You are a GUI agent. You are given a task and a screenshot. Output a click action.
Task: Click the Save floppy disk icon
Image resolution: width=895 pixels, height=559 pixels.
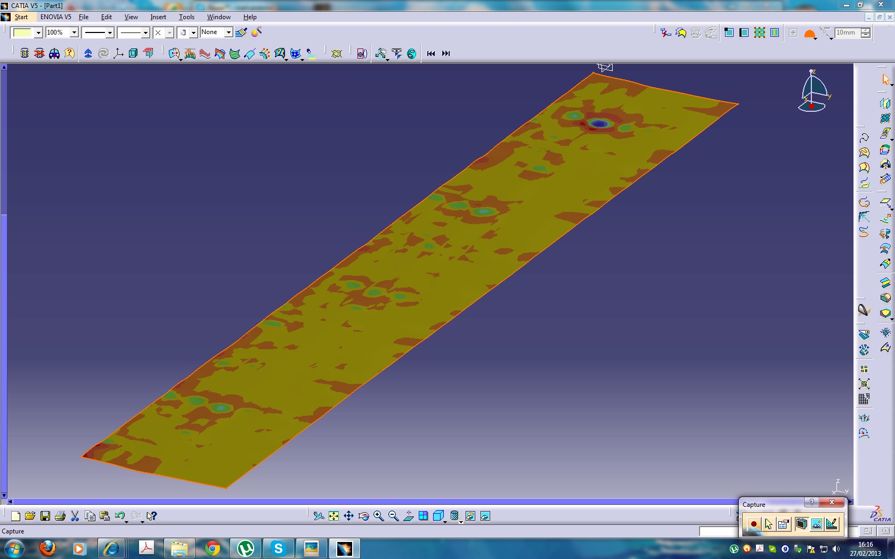point(45,516)
